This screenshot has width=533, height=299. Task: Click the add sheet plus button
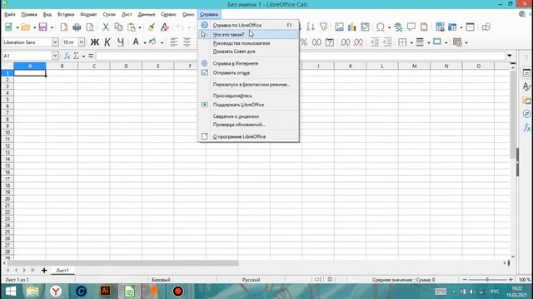pyautogui.click(x=44, y=270)
